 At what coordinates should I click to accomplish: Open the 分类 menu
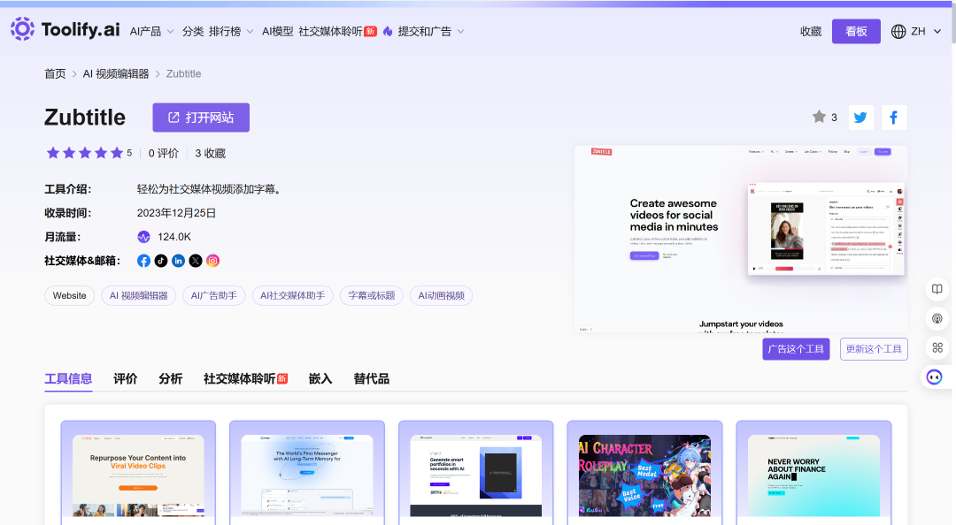click(193, 31)
